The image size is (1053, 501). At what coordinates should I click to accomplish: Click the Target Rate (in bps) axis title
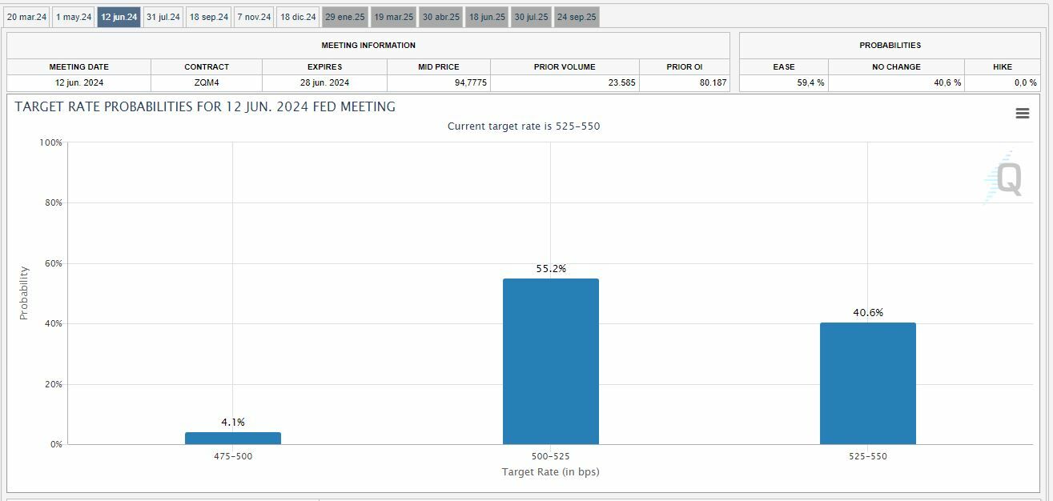point(550,471)
